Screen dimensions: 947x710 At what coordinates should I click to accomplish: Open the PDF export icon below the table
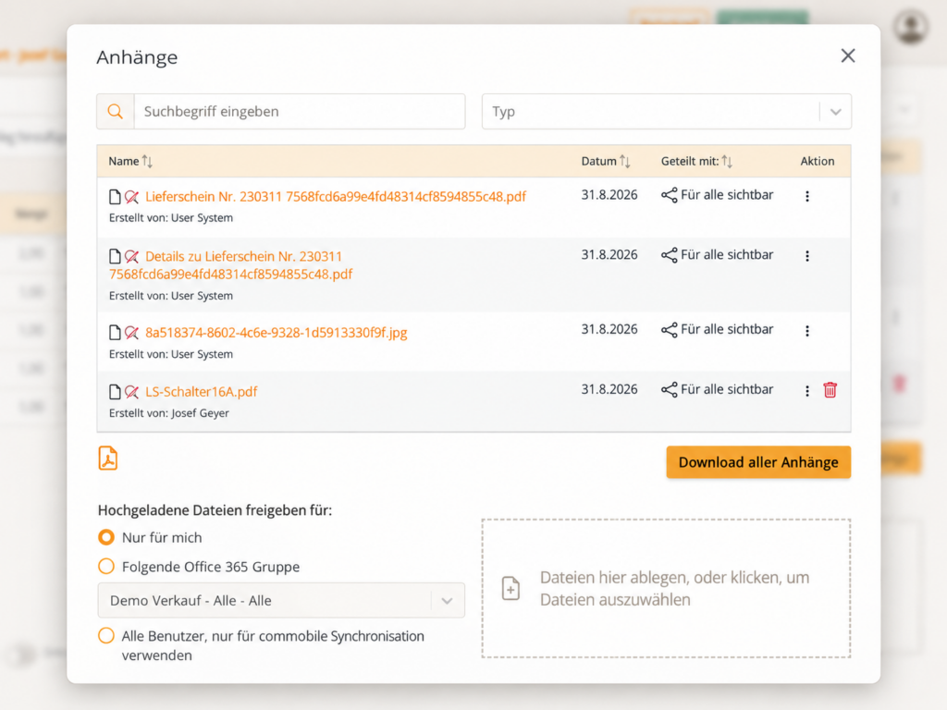point(108,459)
